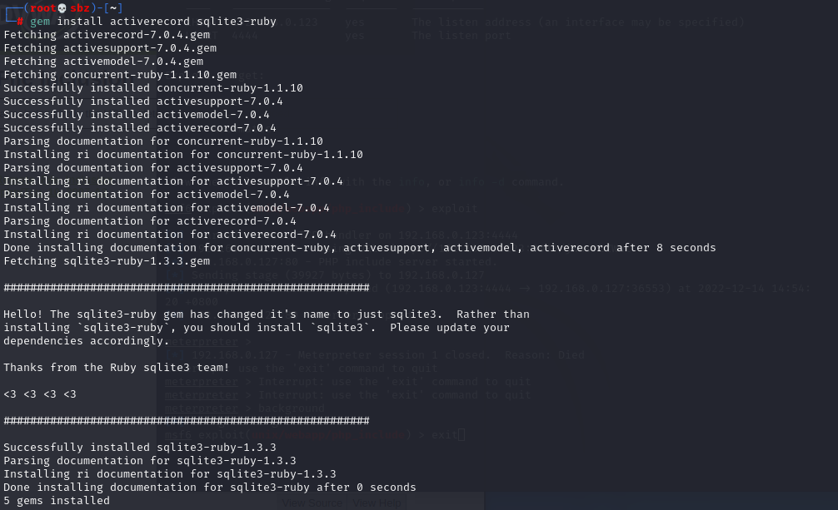Click the skull icon in the prompt
This screenshot has width=838, height=510.
62,8
